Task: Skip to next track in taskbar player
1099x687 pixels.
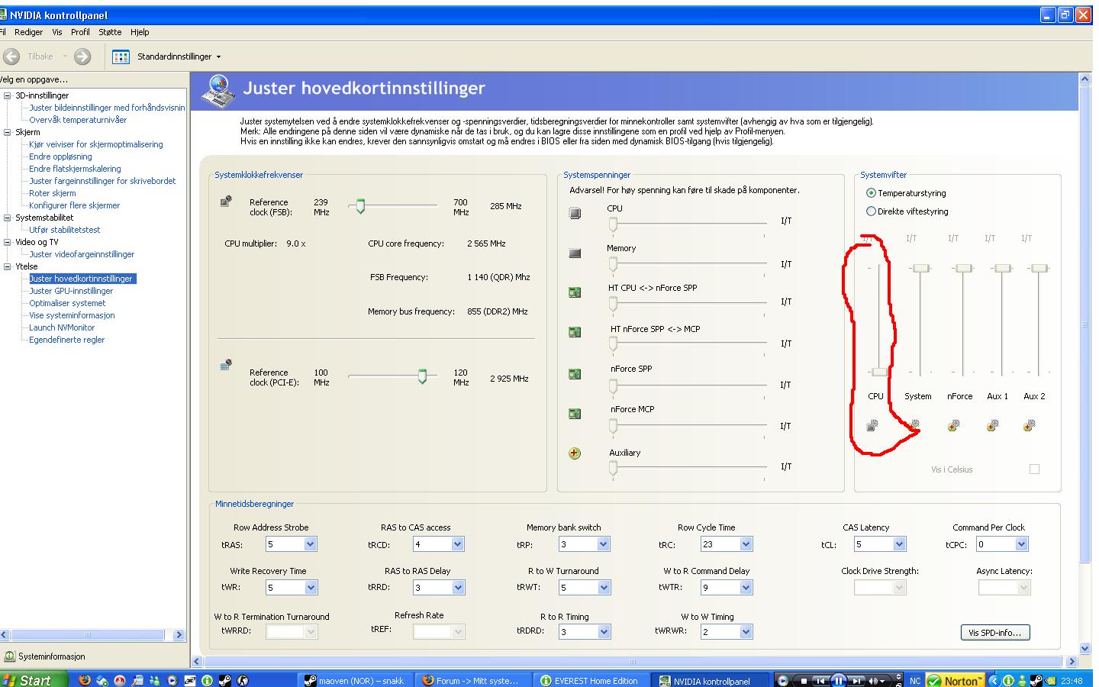Action: coord(856,681)
